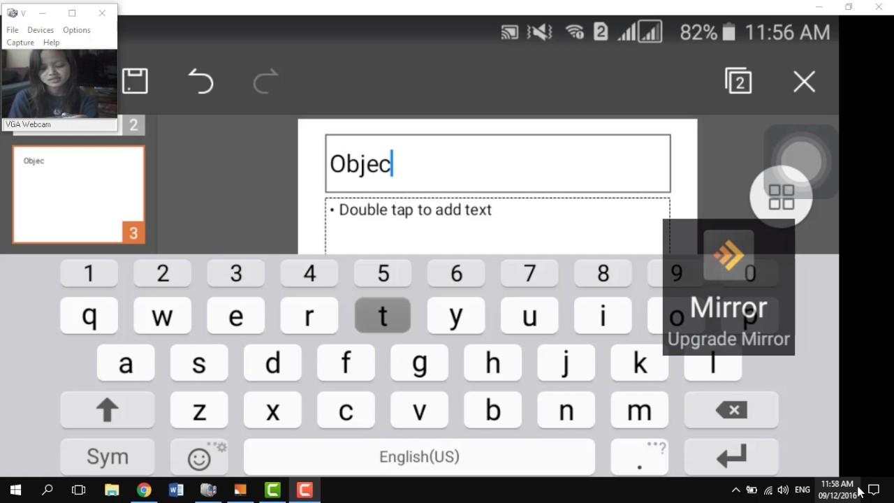894x503 pixels.
Task: Tap the backspace key on the keyboard
Action: pyautogui.click(x=731, y=410)
